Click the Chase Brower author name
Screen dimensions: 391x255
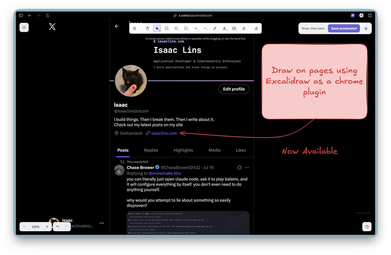(140, 168)
